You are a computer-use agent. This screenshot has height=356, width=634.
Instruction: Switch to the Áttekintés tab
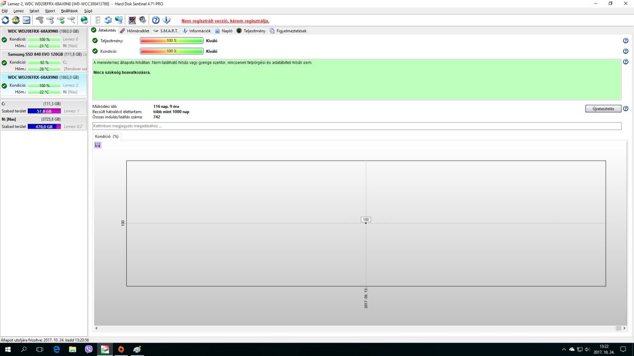point(104,30)
